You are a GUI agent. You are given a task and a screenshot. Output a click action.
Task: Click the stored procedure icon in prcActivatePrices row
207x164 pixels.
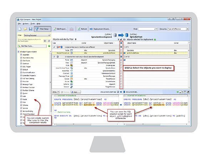pos(71,53)
